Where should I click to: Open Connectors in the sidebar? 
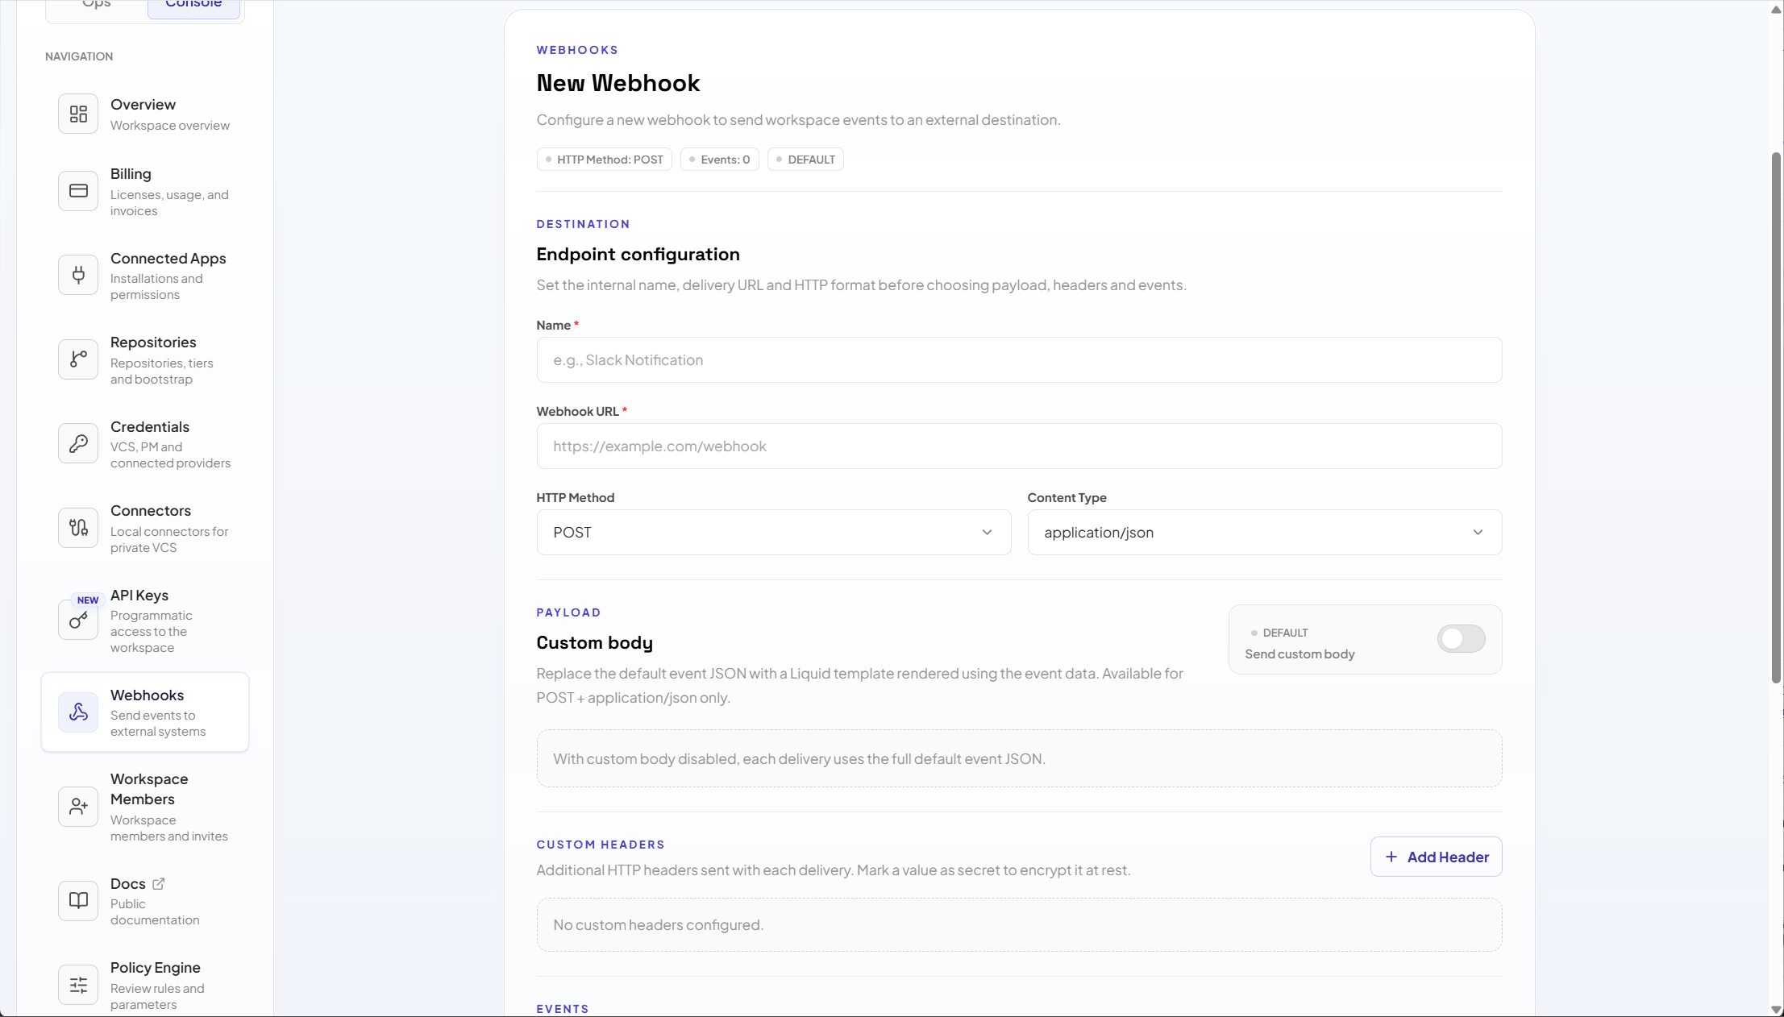pyautogui.click(x=145, y=528)
